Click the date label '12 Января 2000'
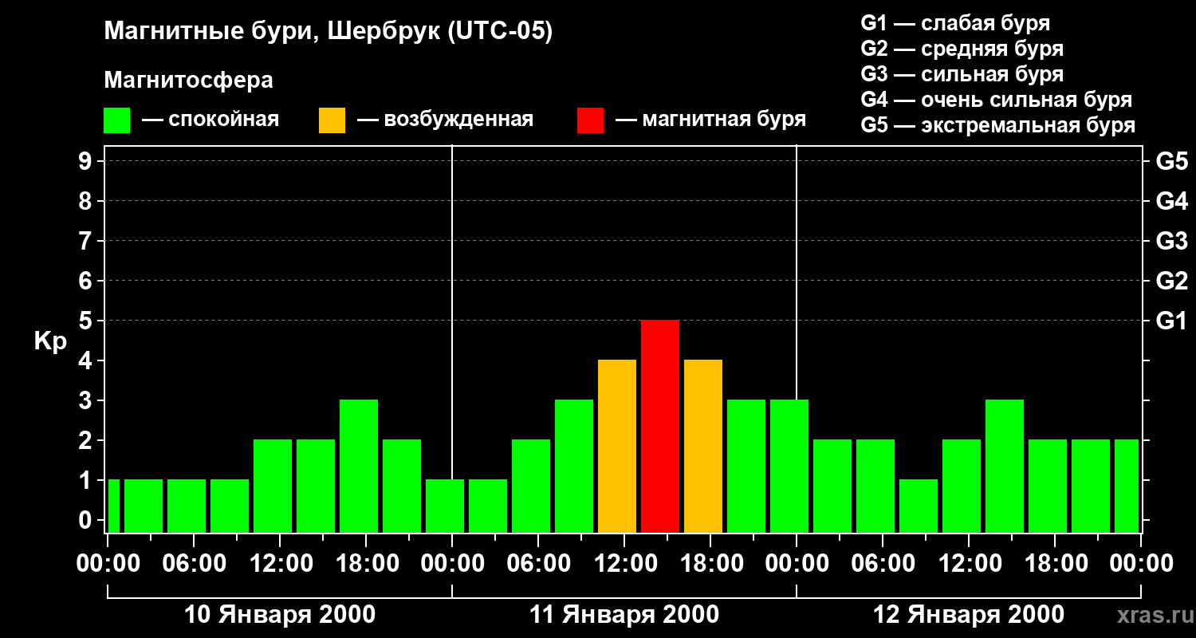The image size is (1196, 638). pyautogui.click(x=969, y=615)
